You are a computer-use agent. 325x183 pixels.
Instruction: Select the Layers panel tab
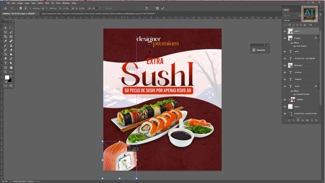pos(286,10)
